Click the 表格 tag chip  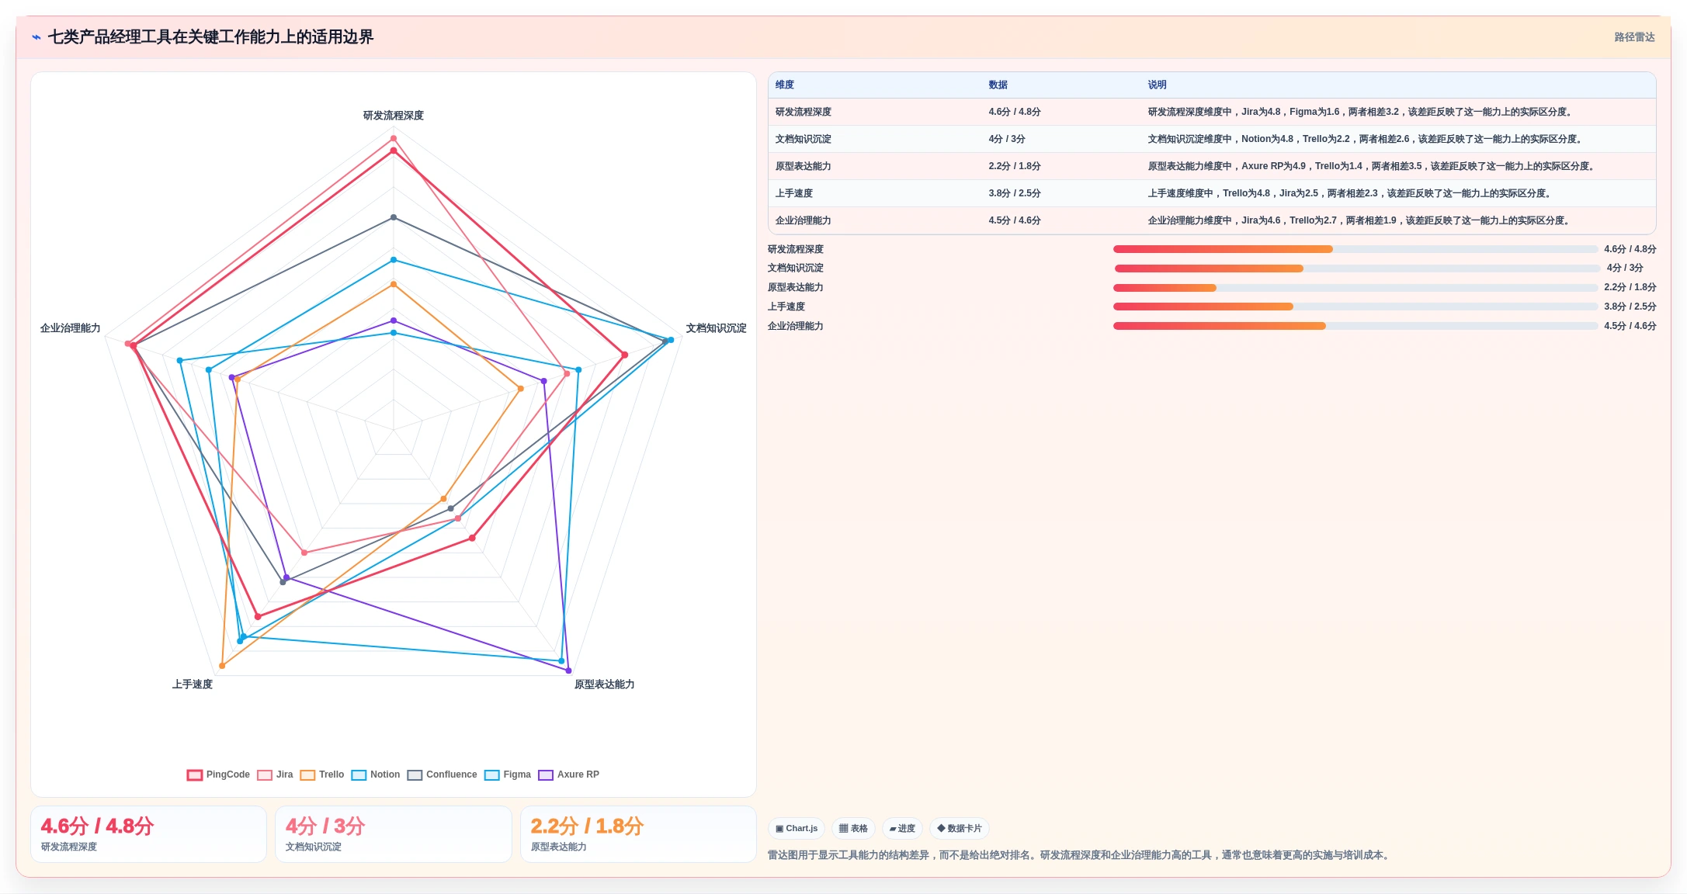[853, 828]
